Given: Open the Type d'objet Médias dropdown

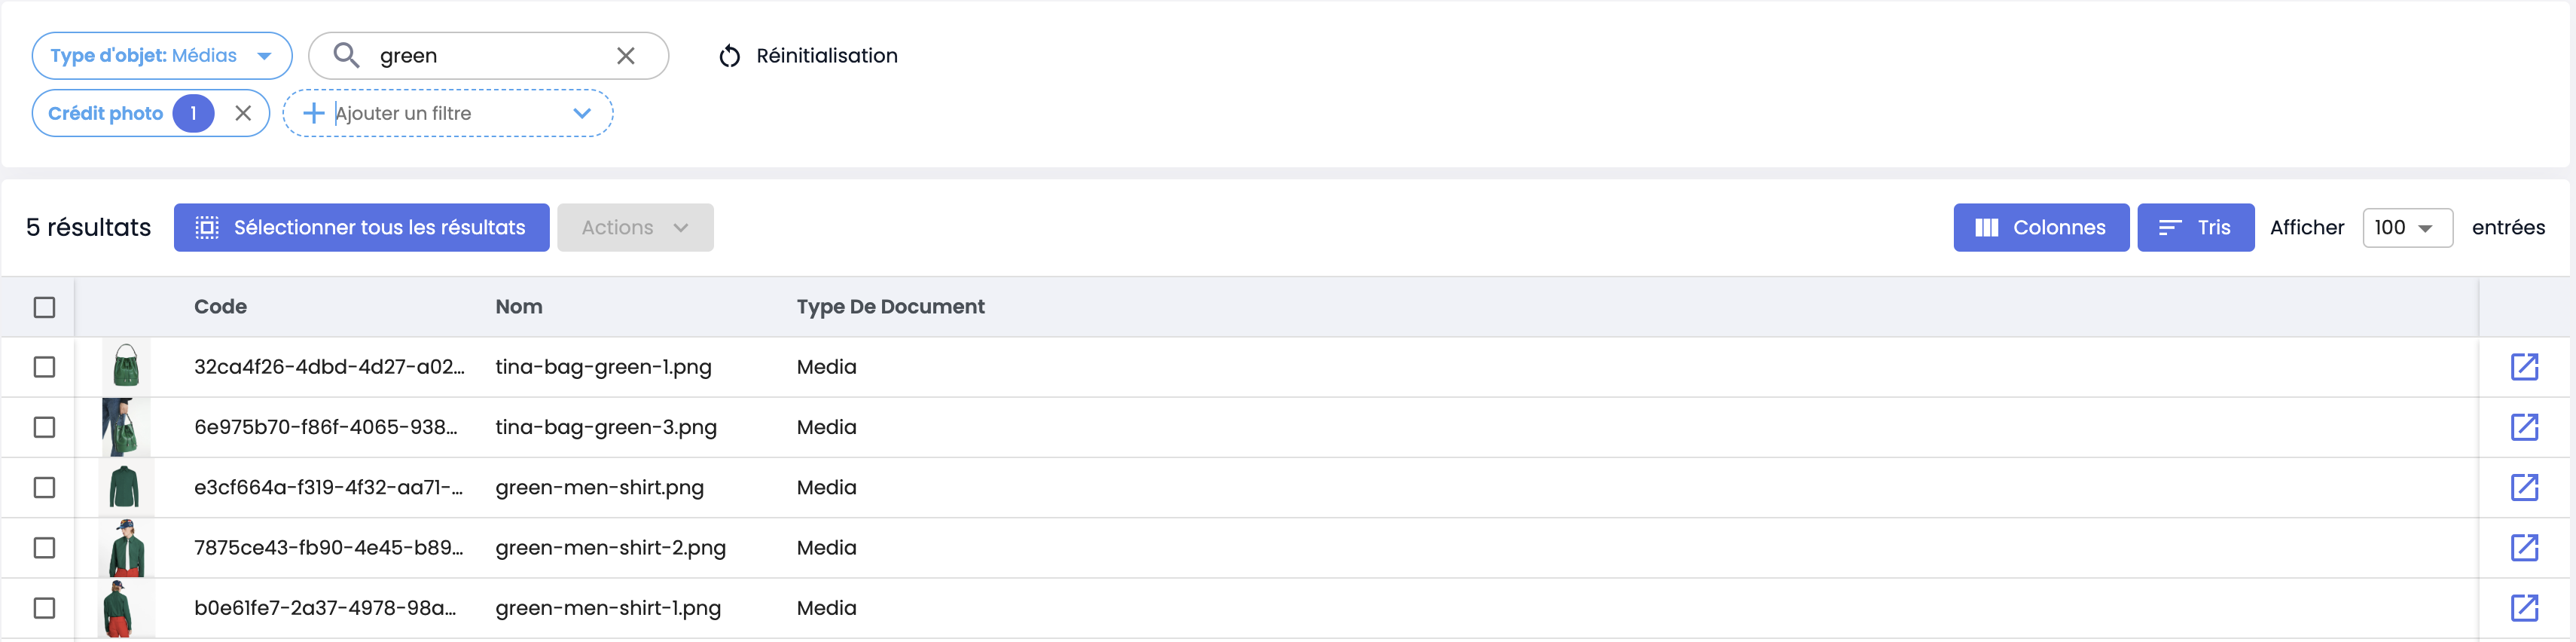Looking at the screenshot, I should (162, 56).
